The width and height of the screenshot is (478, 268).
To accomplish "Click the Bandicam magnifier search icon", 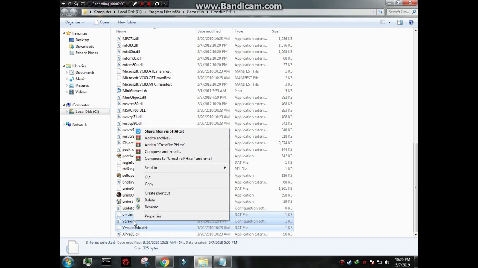I will tap(76, 4).
